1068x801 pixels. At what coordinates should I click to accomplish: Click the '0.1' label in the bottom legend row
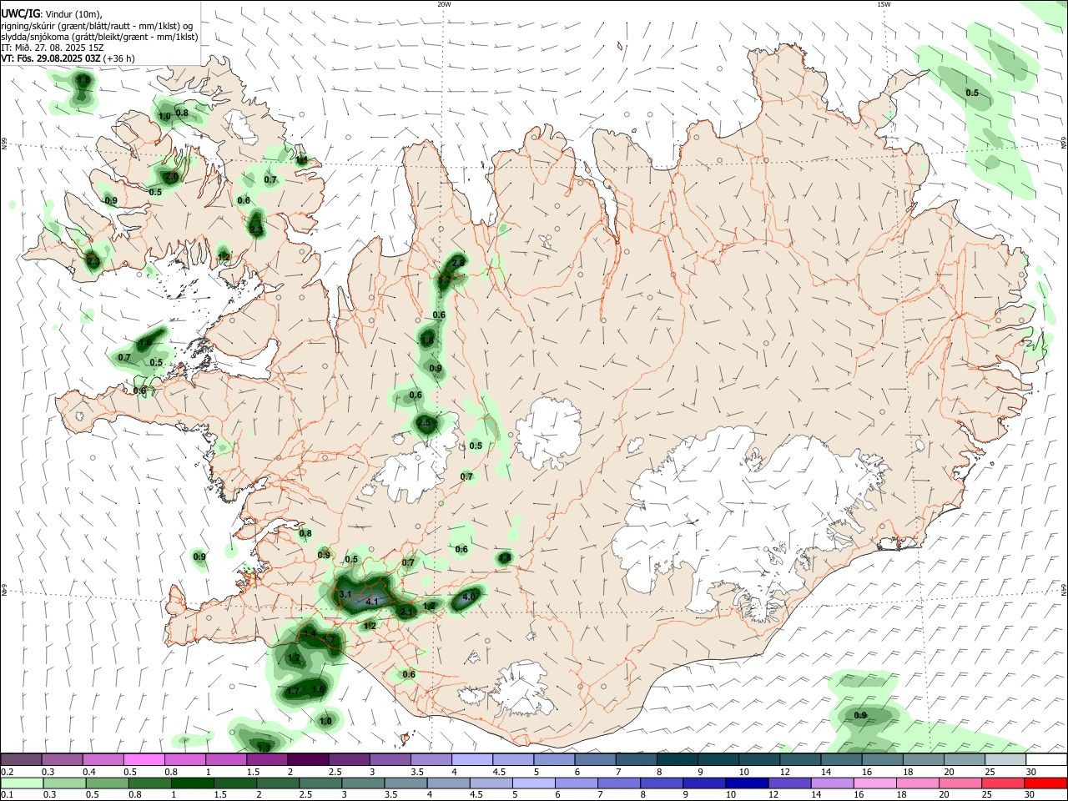[x=8, y=795]
